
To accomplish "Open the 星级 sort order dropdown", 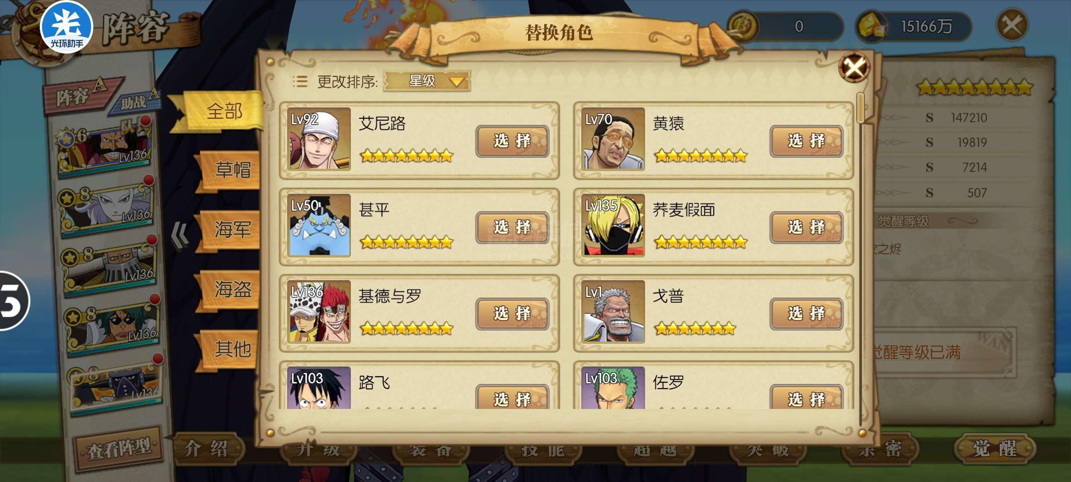I will (426, 81).
